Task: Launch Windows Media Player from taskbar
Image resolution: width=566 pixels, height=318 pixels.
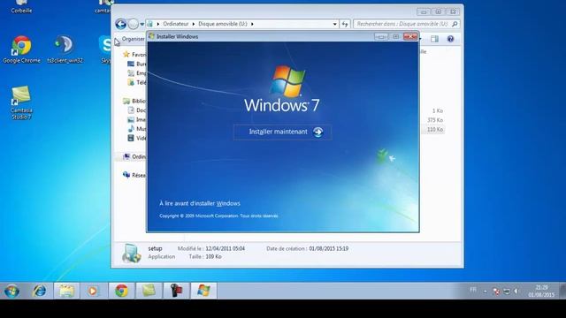Action: pos(93,291)
